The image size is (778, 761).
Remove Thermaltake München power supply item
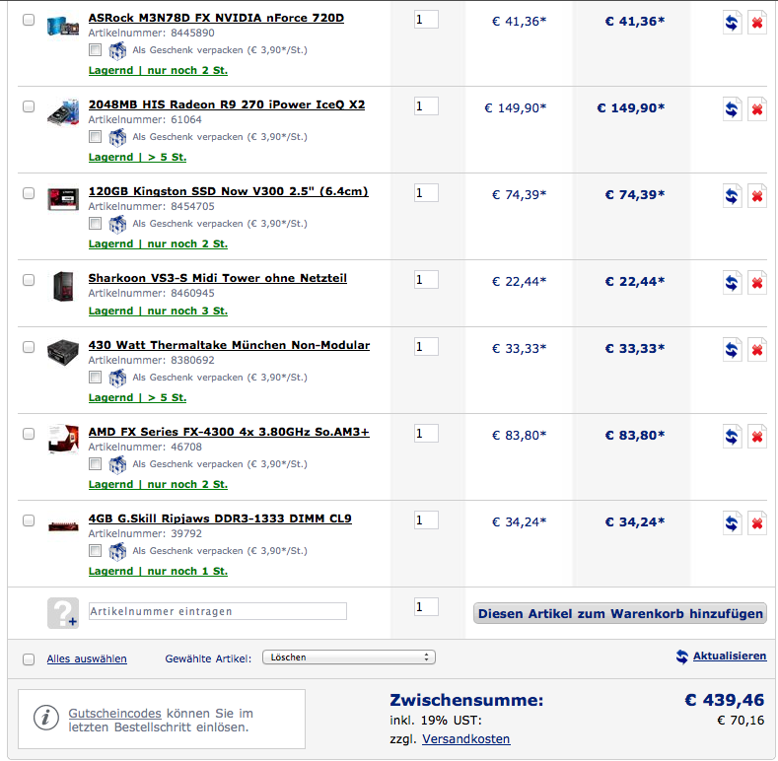tap(757, 350)
